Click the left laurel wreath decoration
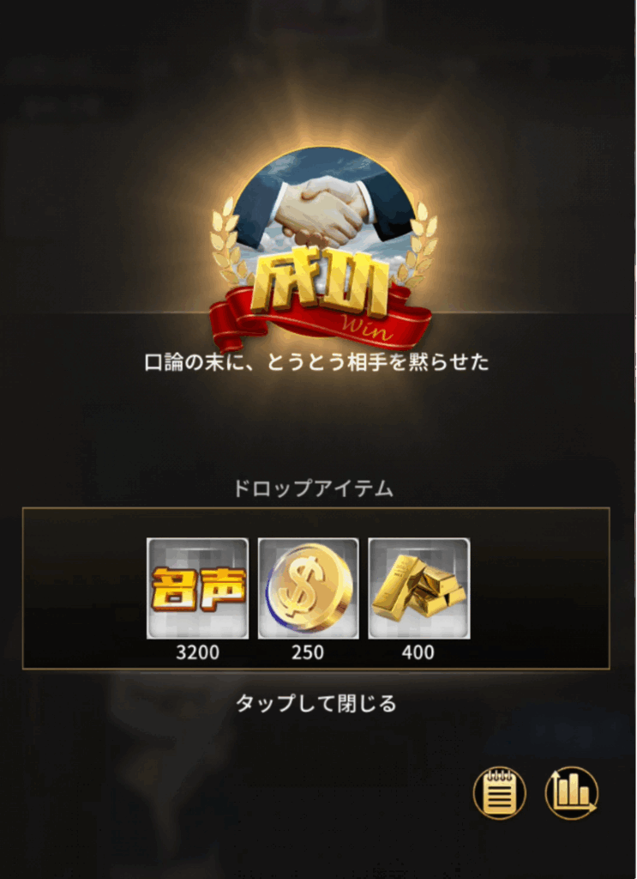Image resolution: width=637 pixels, height=879 pixels. 228,241
